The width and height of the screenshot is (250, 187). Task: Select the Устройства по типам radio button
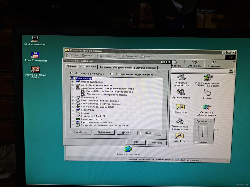(x=71, y=74)
